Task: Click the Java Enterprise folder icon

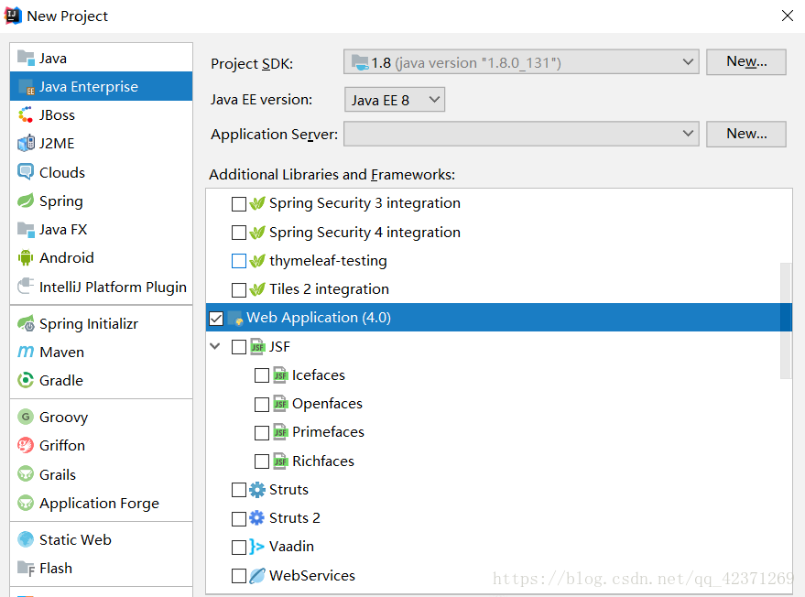Action: click(x=26, y=87)
